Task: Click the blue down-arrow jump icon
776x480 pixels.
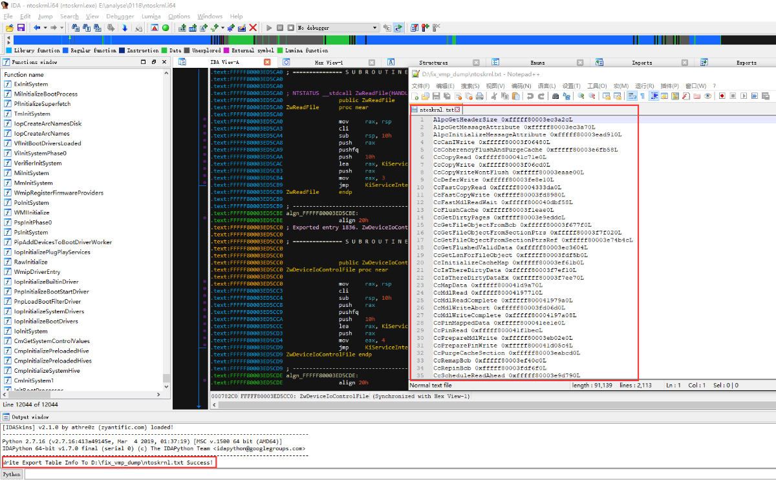Action: pos(124,28)
